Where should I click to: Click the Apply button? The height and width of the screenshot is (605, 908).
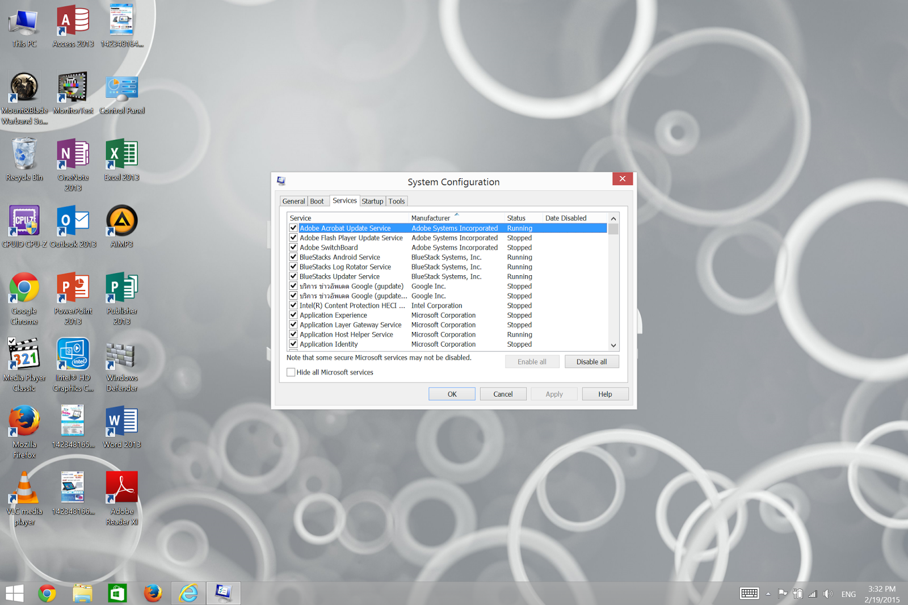[x=554, y=394]
